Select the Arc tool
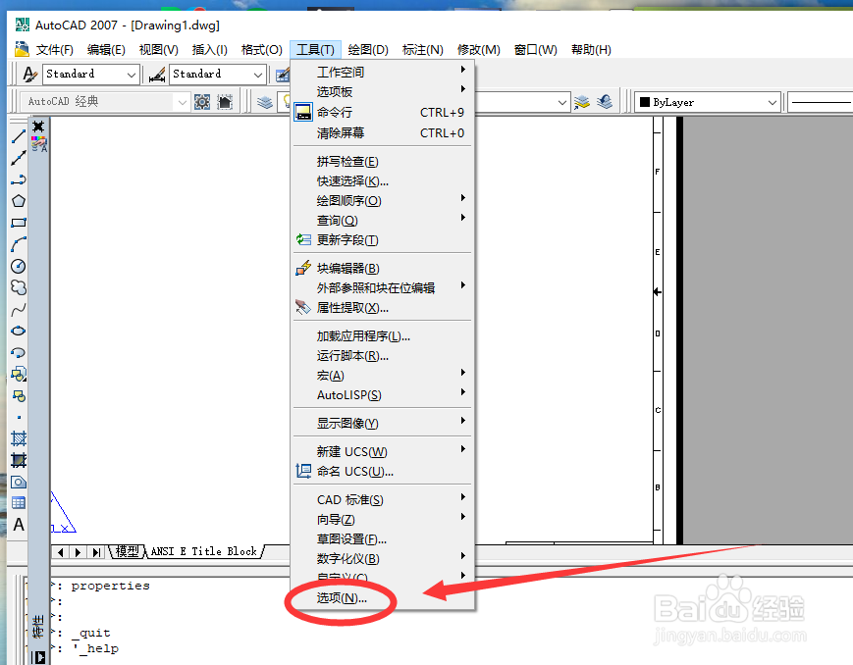 [19, 244]
